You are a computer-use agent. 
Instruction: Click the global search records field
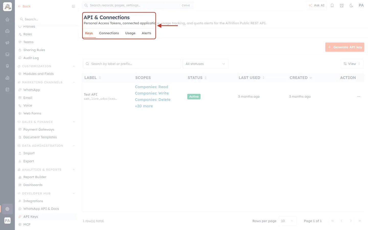138,5
